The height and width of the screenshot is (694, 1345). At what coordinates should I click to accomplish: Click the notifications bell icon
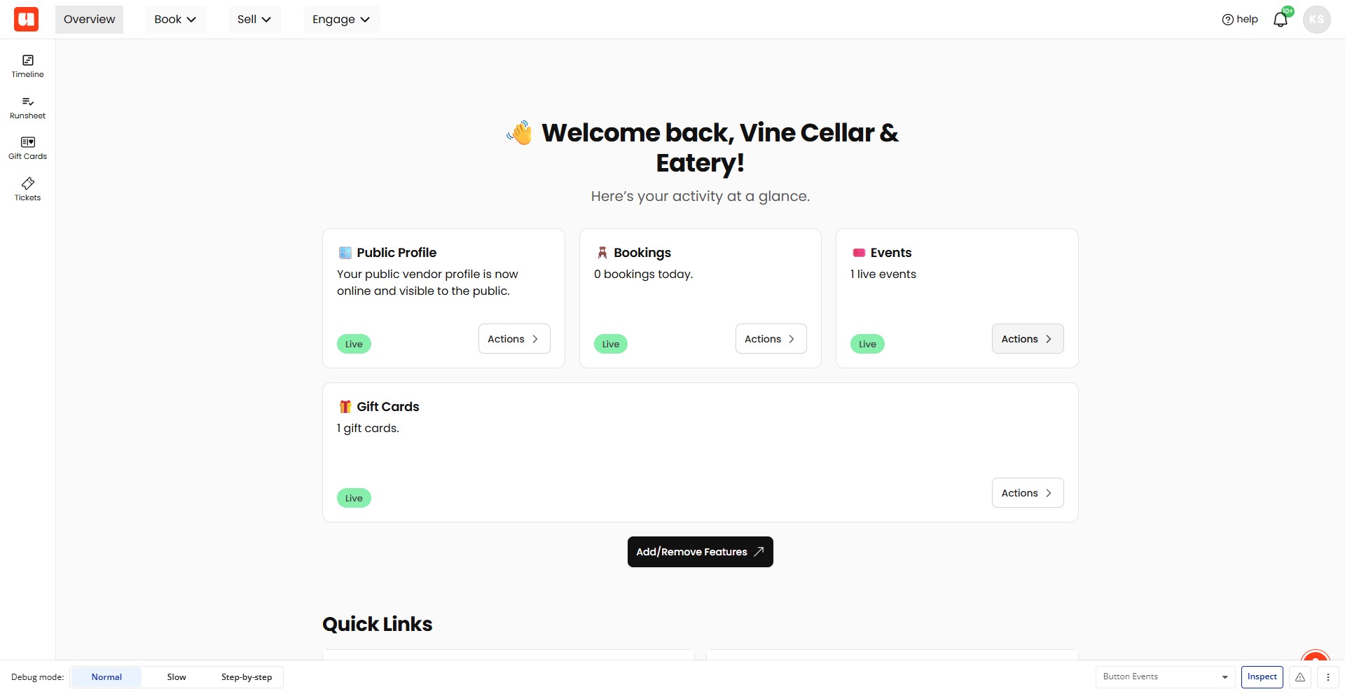1281,20
